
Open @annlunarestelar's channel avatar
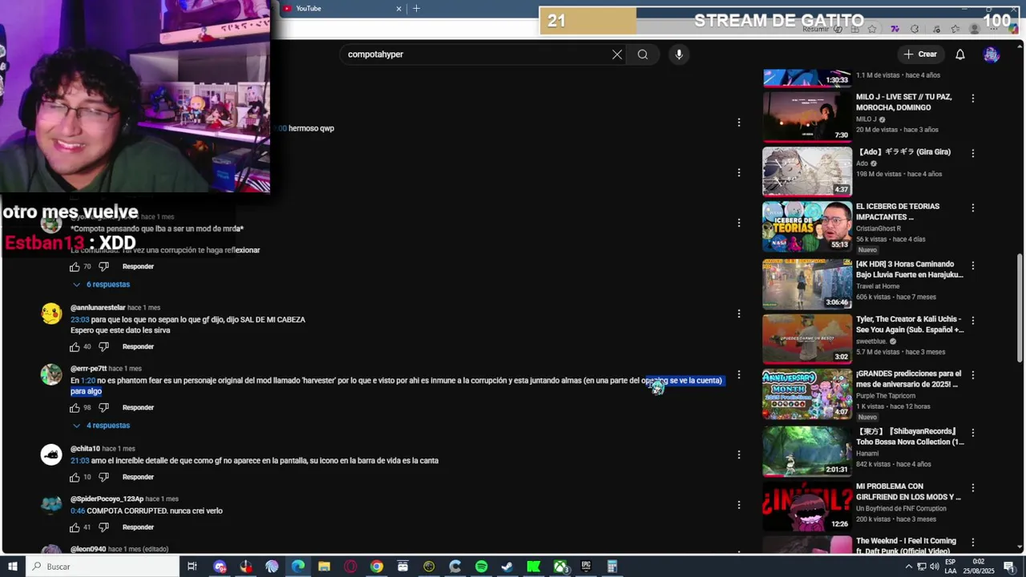coord(51,313)
